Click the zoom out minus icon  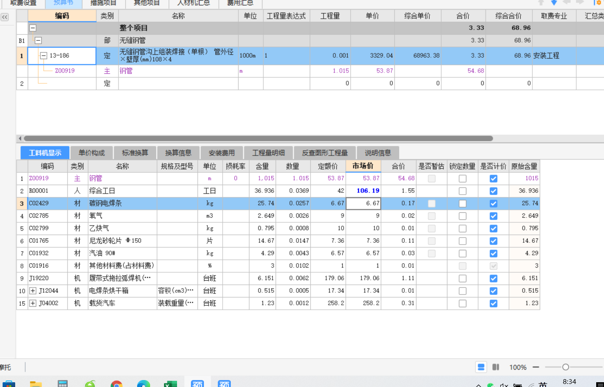pos(536,367)
